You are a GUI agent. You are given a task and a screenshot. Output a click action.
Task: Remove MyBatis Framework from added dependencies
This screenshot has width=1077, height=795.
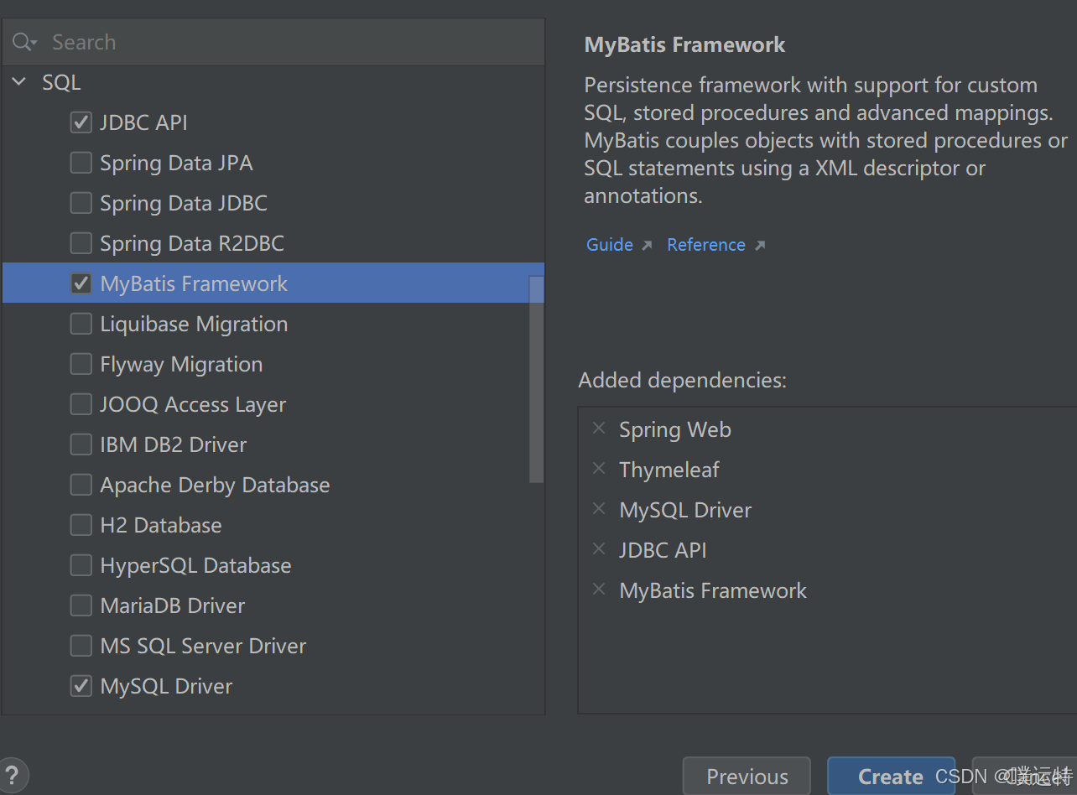click(x=599, y=590)
